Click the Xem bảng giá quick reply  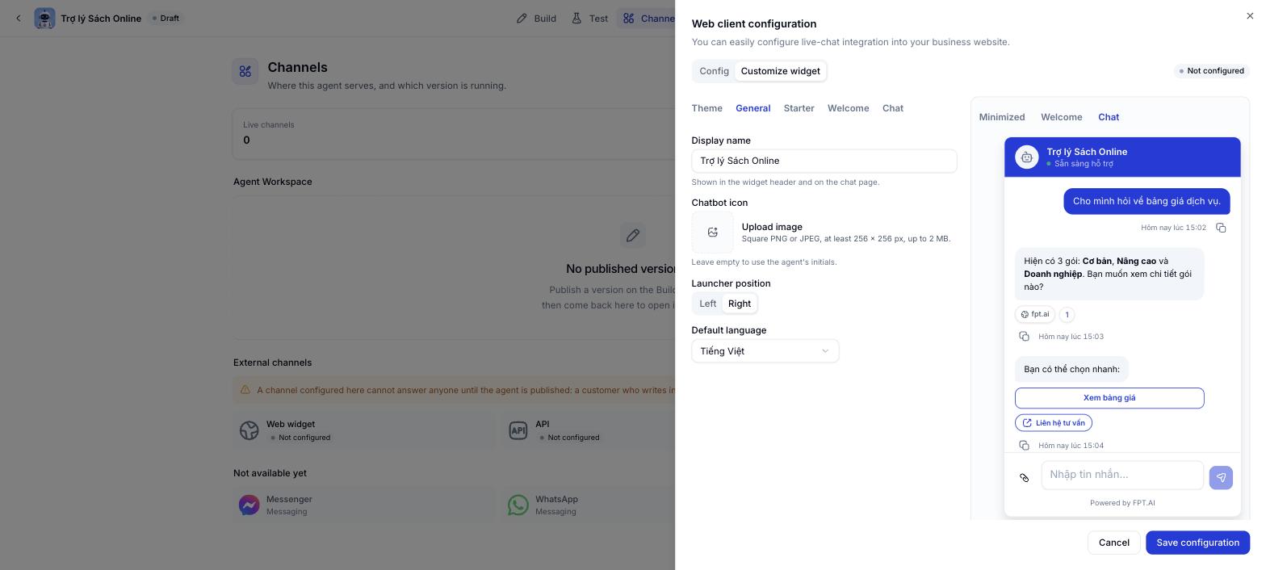tap(1109, 398)
